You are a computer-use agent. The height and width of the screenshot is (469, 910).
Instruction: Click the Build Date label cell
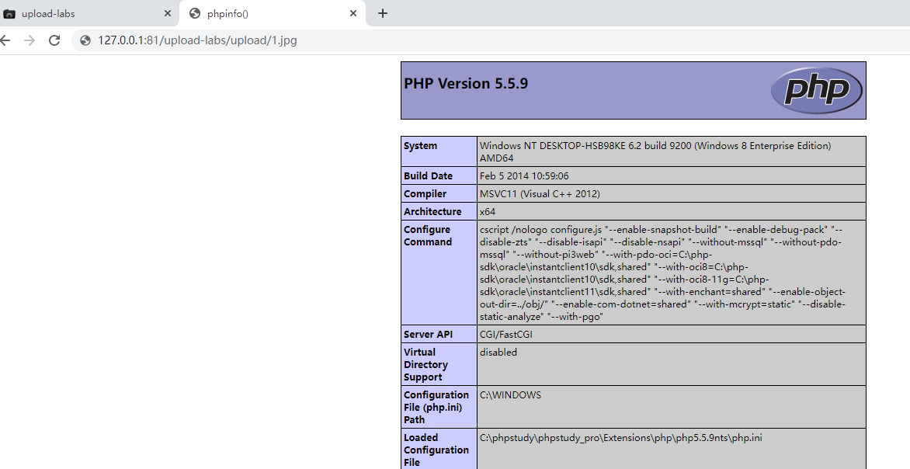click(x=425, y=175)
